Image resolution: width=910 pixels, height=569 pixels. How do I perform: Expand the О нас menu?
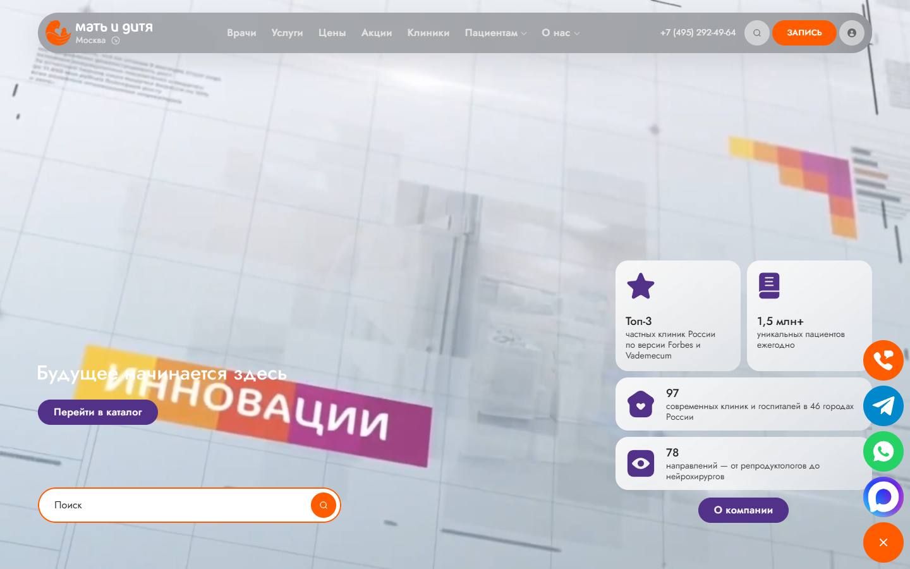[561, 33]
